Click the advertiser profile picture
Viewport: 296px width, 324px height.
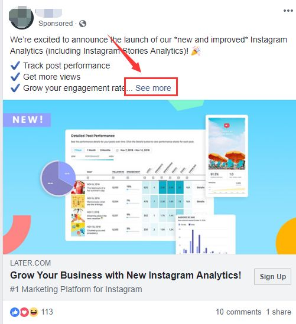click(x=21, y=18)
